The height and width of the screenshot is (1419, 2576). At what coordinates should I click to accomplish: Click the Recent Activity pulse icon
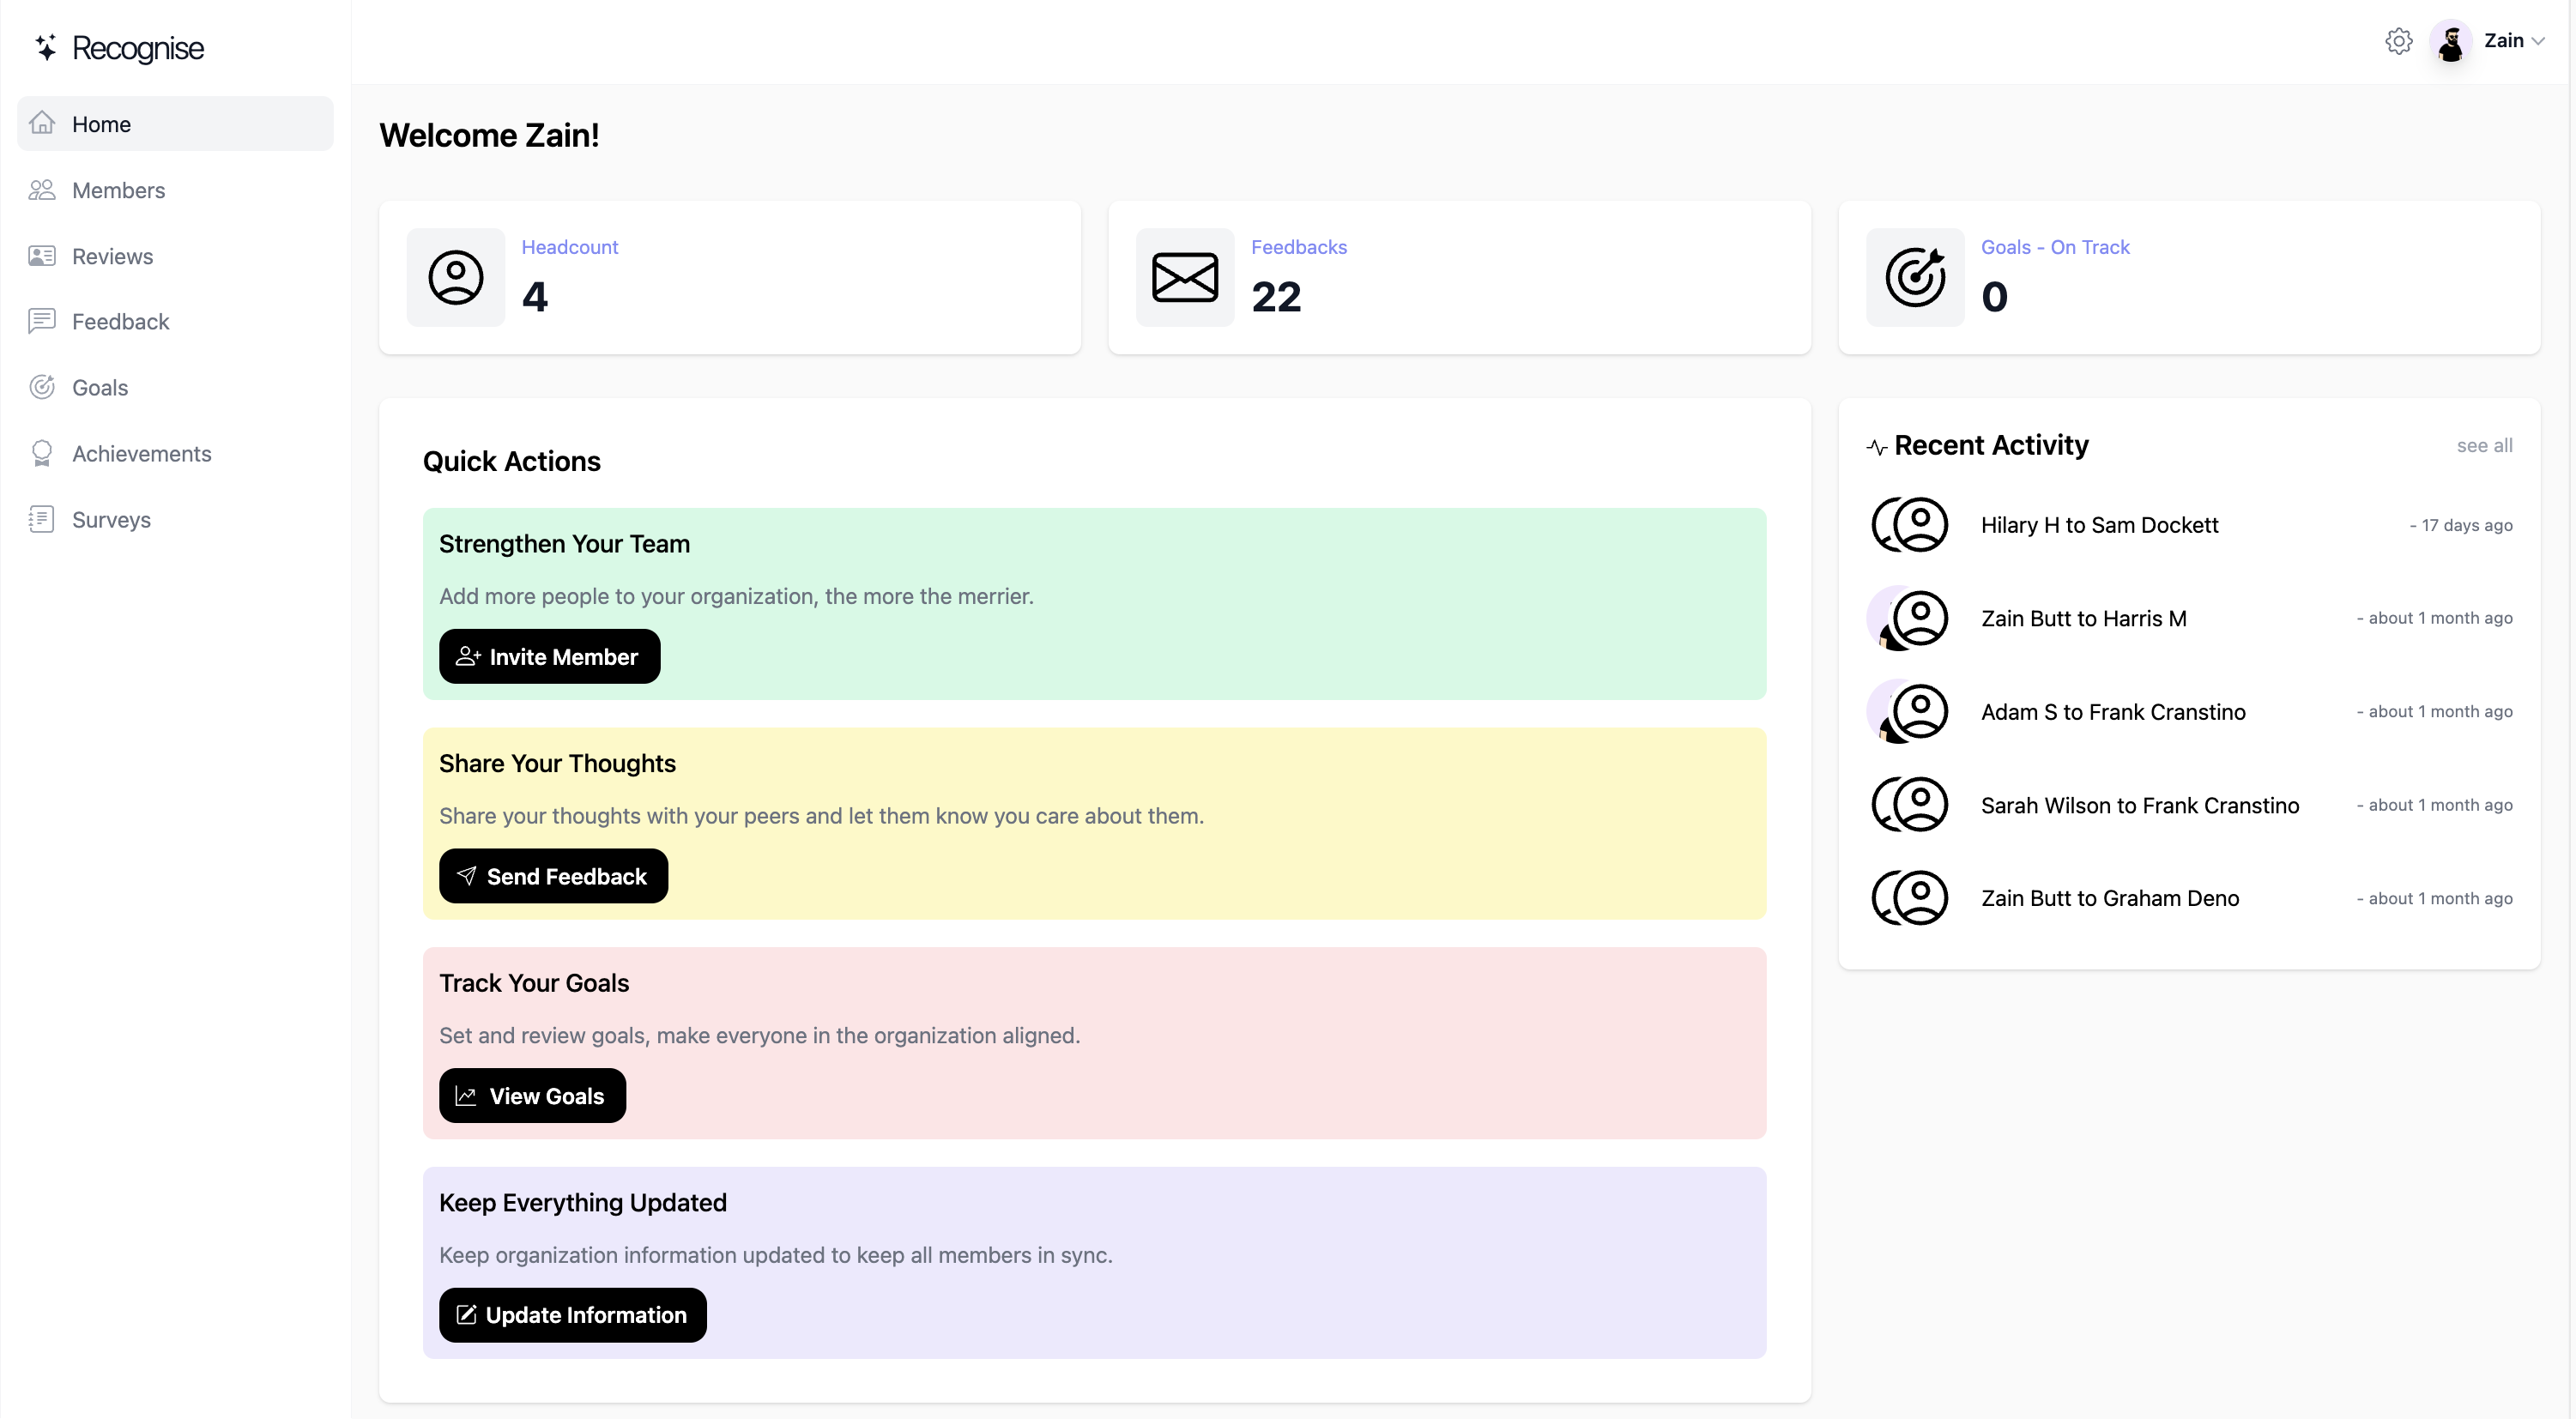(x=1877, y=447)
